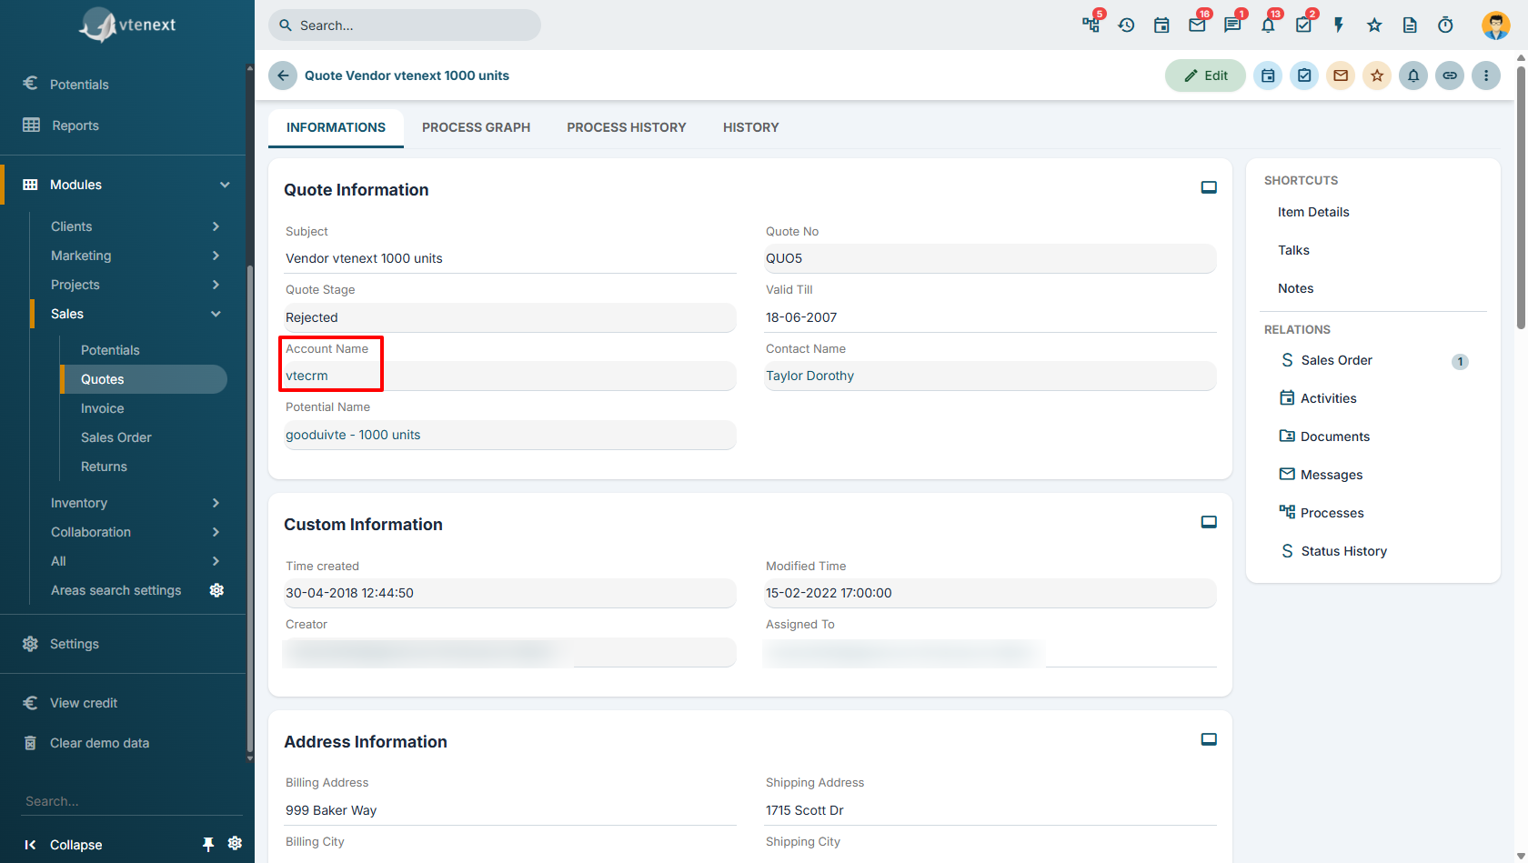Open the History tab
This screenshot has height=863, width=1528.
[x=751, y=127]
